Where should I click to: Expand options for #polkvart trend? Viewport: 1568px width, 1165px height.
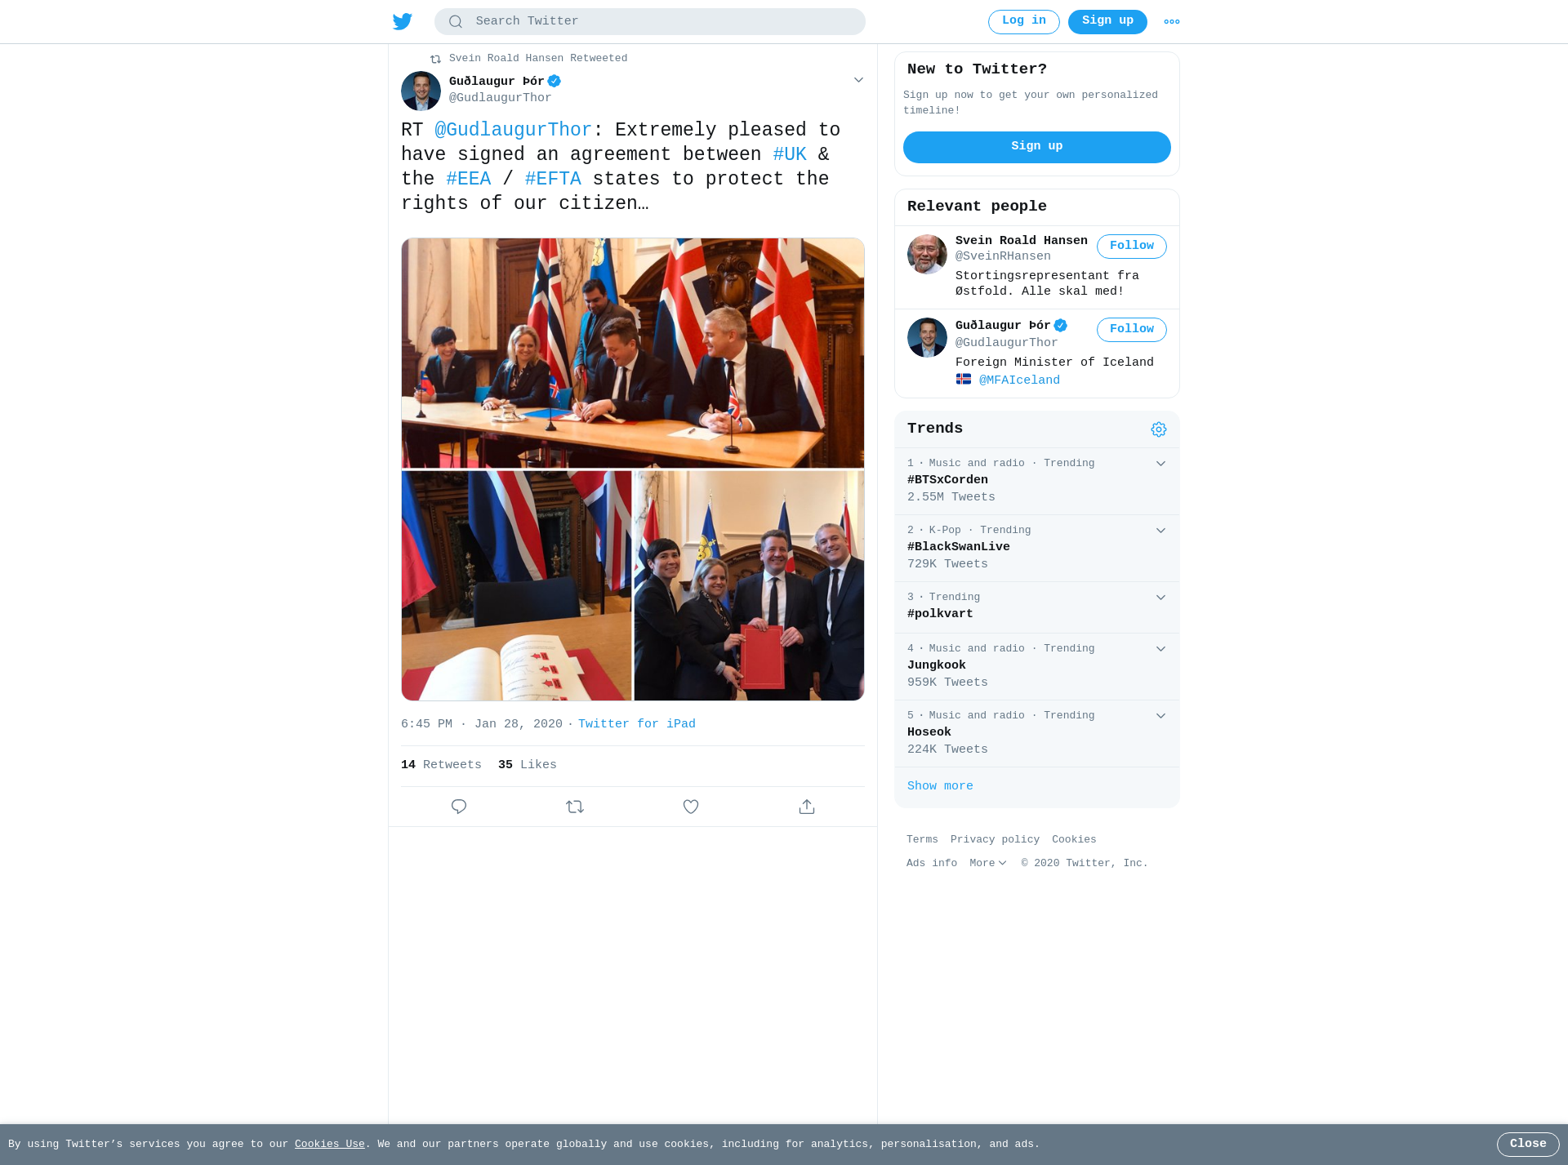click(x=1160, y=598)
